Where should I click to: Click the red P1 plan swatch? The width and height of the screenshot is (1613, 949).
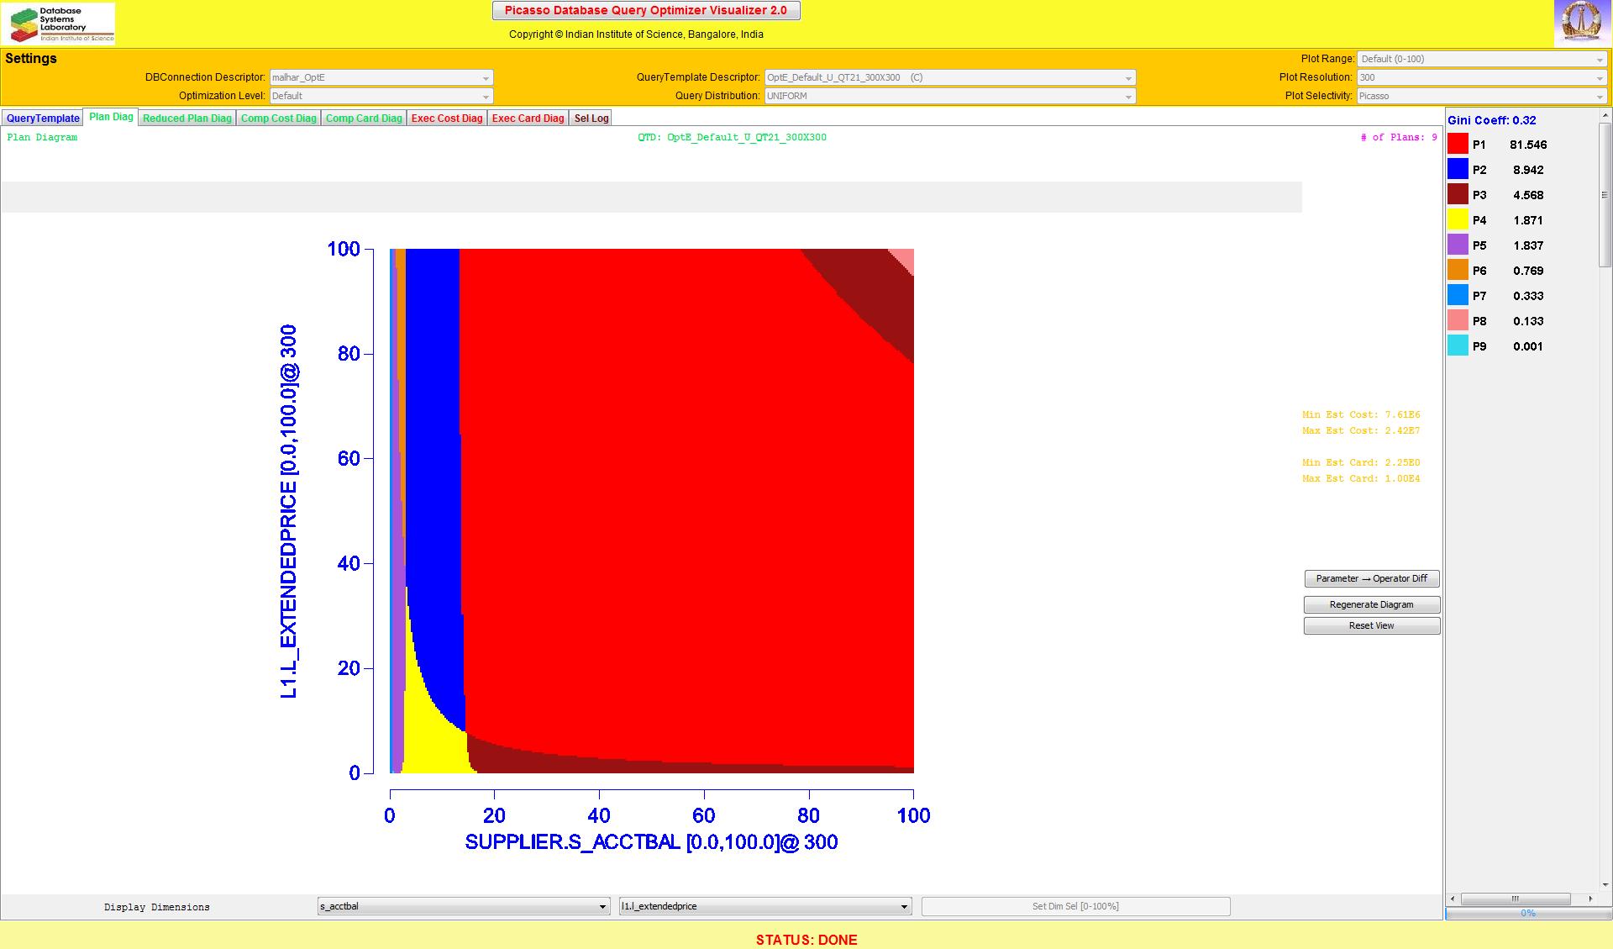(1458, 145)
